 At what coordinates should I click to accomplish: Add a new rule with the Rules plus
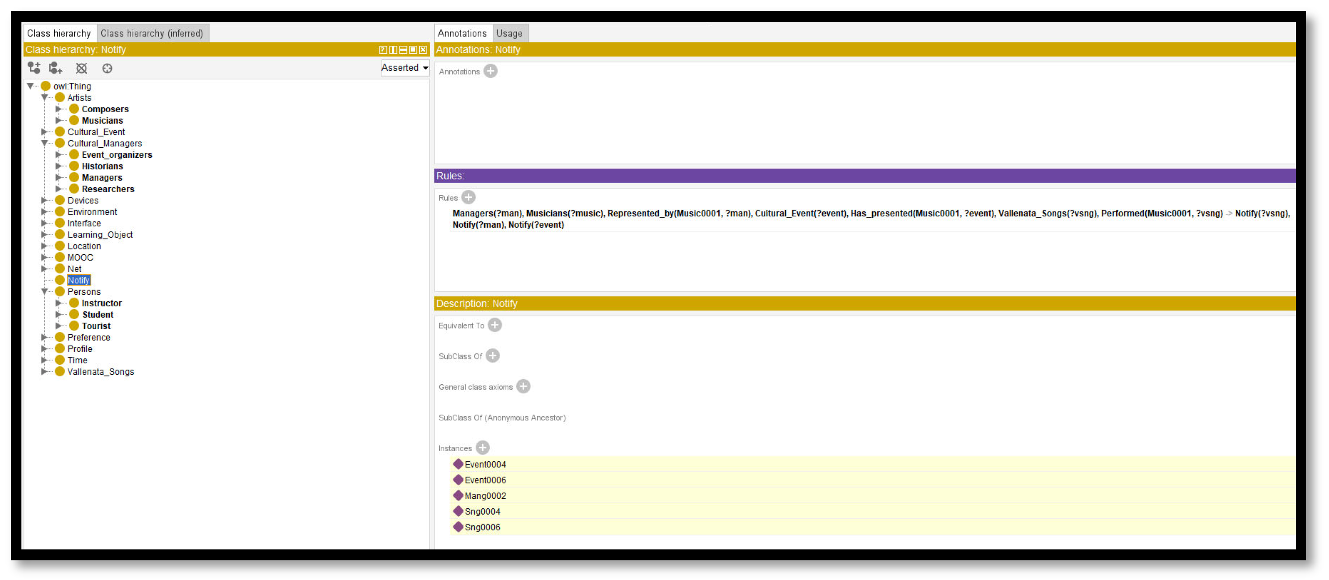coord(468,197)
